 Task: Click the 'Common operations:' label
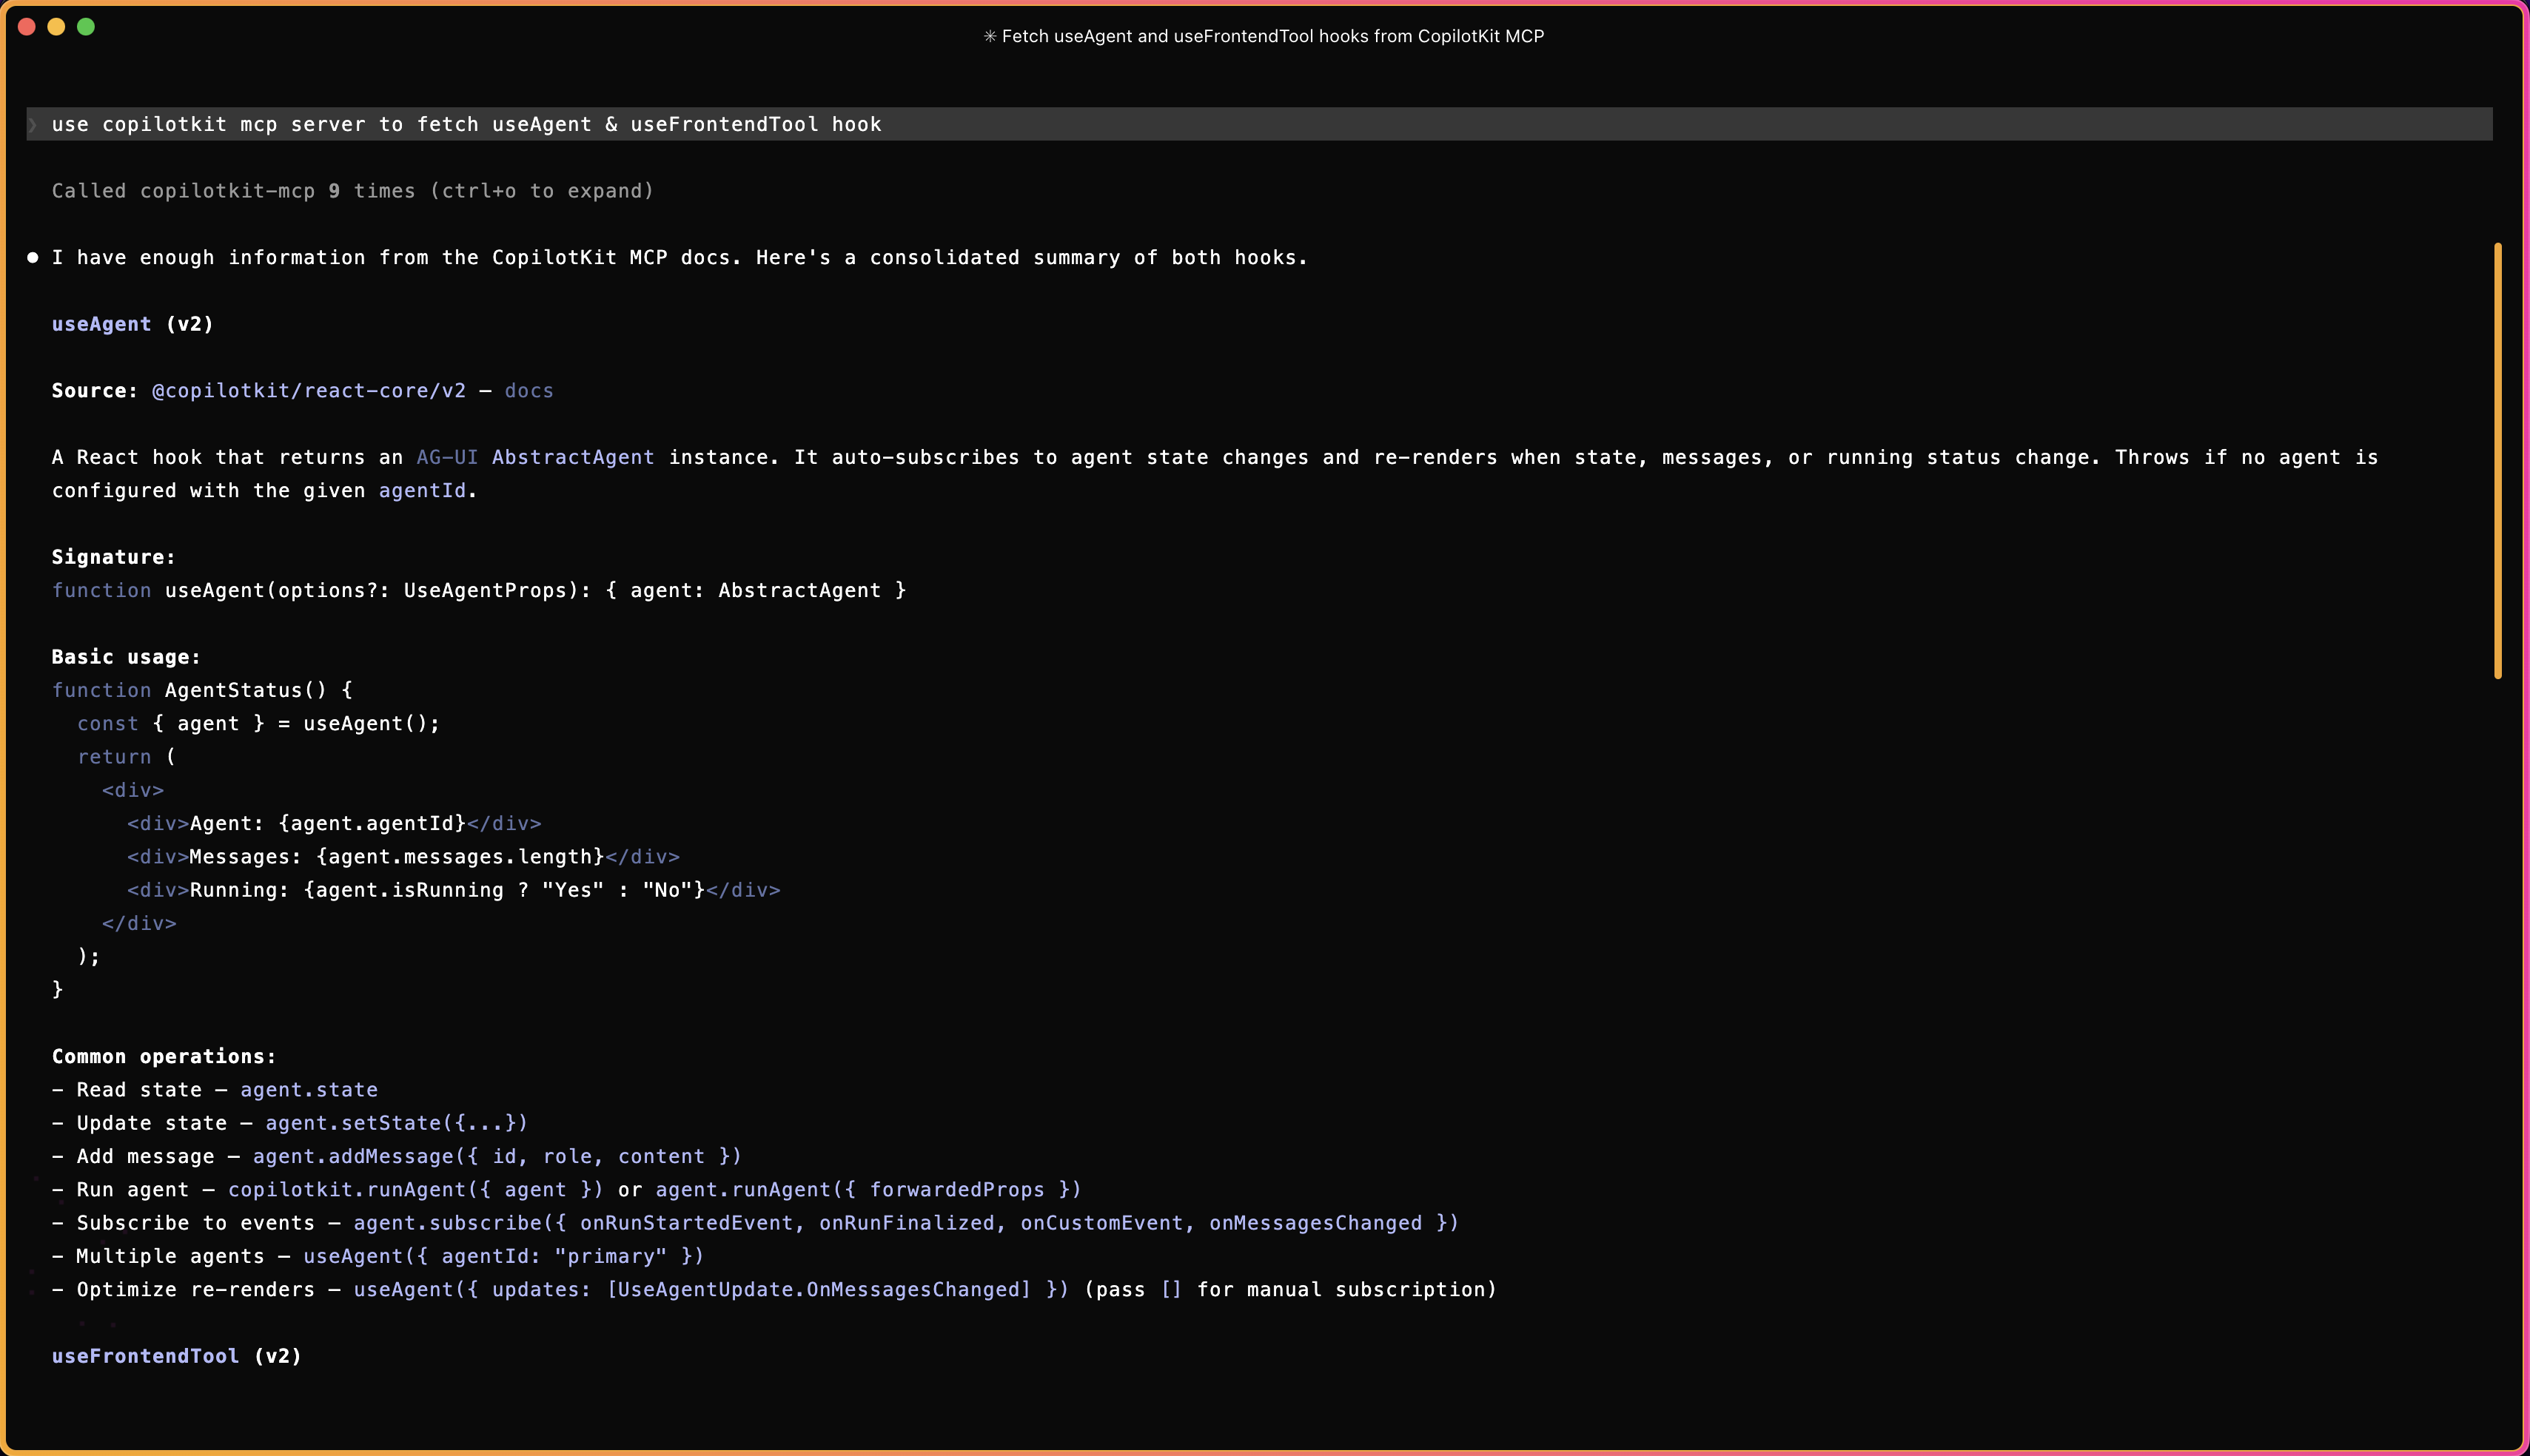pyautogui.click(x=164, y=1057)
